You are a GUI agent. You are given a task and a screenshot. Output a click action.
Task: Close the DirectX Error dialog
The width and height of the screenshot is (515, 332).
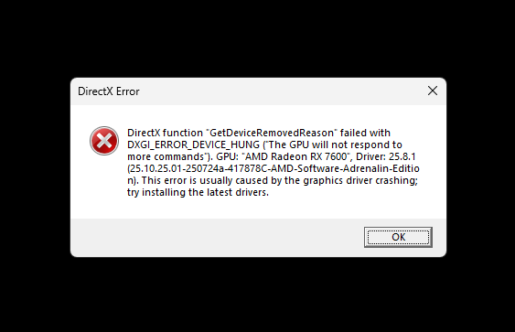[433, 91]
